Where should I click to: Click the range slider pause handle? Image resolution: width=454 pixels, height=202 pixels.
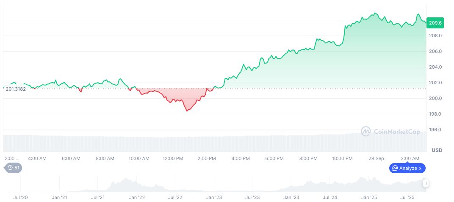(425, 183)
